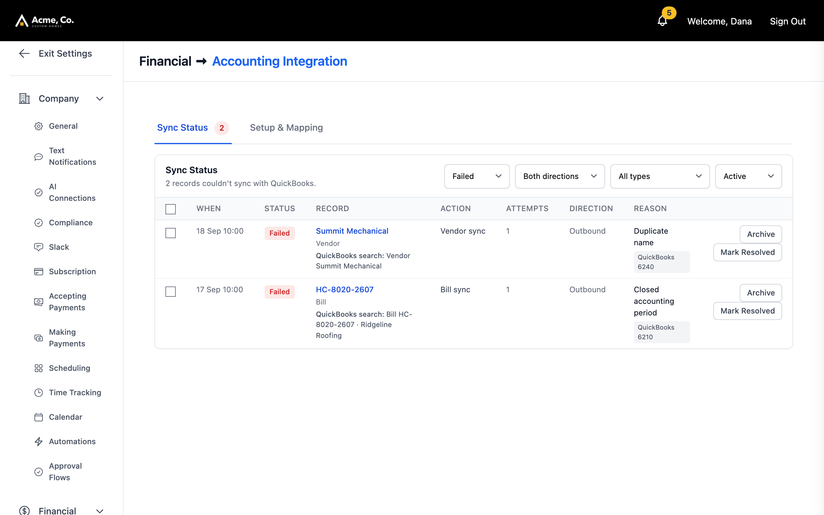Click the Scheduling grid icon
Image resolution: width=824 pixels, height=515 pixels.
pos(39,368)
